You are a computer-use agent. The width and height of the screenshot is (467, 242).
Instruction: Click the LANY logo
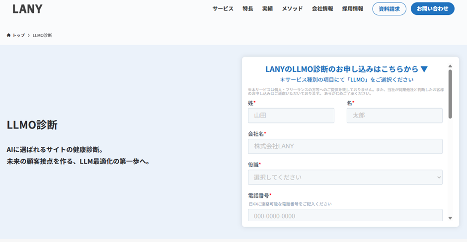[27, 9]
